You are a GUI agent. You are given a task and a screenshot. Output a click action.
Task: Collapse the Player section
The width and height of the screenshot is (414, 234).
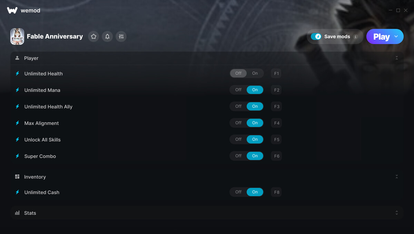[x=397, y=58]
